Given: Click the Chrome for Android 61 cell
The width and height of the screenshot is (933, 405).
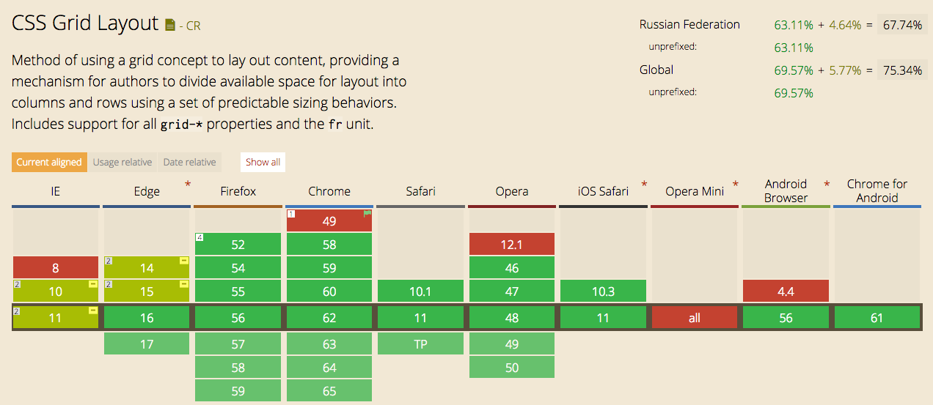Looking at the screenshot, I should coord(877,318).
